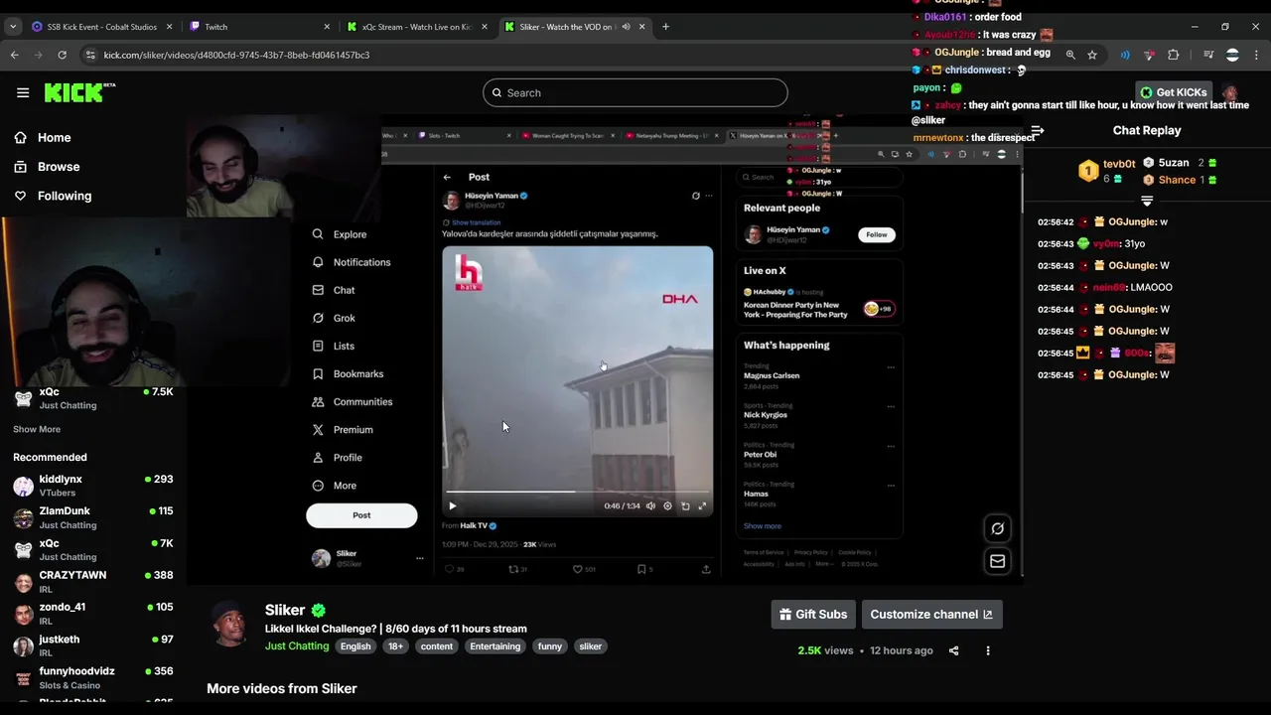
Task: Open the chat envelope icon
Action: click(x=997, y=561)
